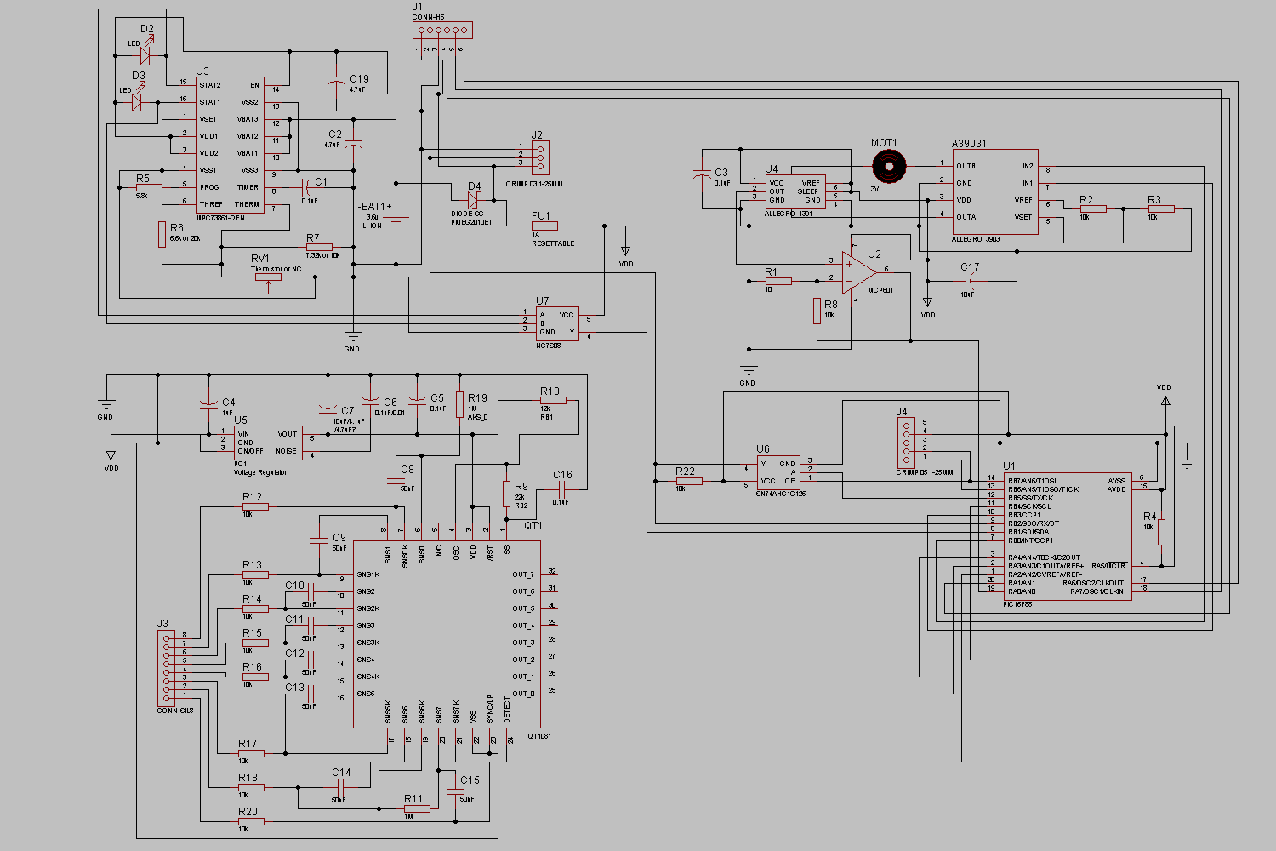The width and height of the screenshot is (1276, 851).
Task: Click resistor R19 symbol
Action: click(x=460, y=404)
